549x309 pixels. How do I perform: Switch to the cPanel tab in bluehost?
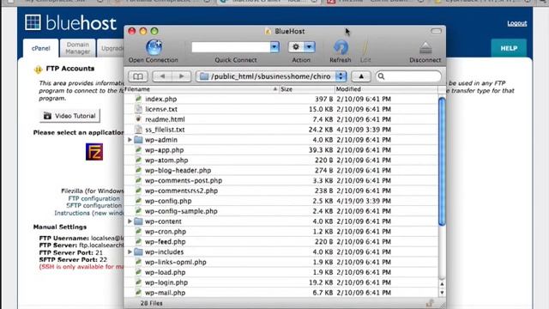coord(40,48)
